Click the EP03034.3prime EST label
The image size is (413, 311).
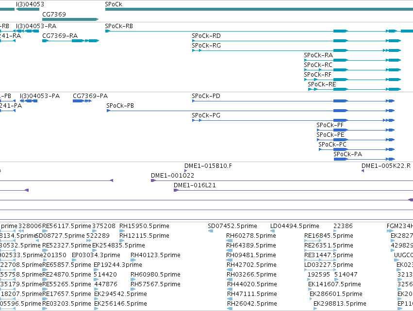96,255
